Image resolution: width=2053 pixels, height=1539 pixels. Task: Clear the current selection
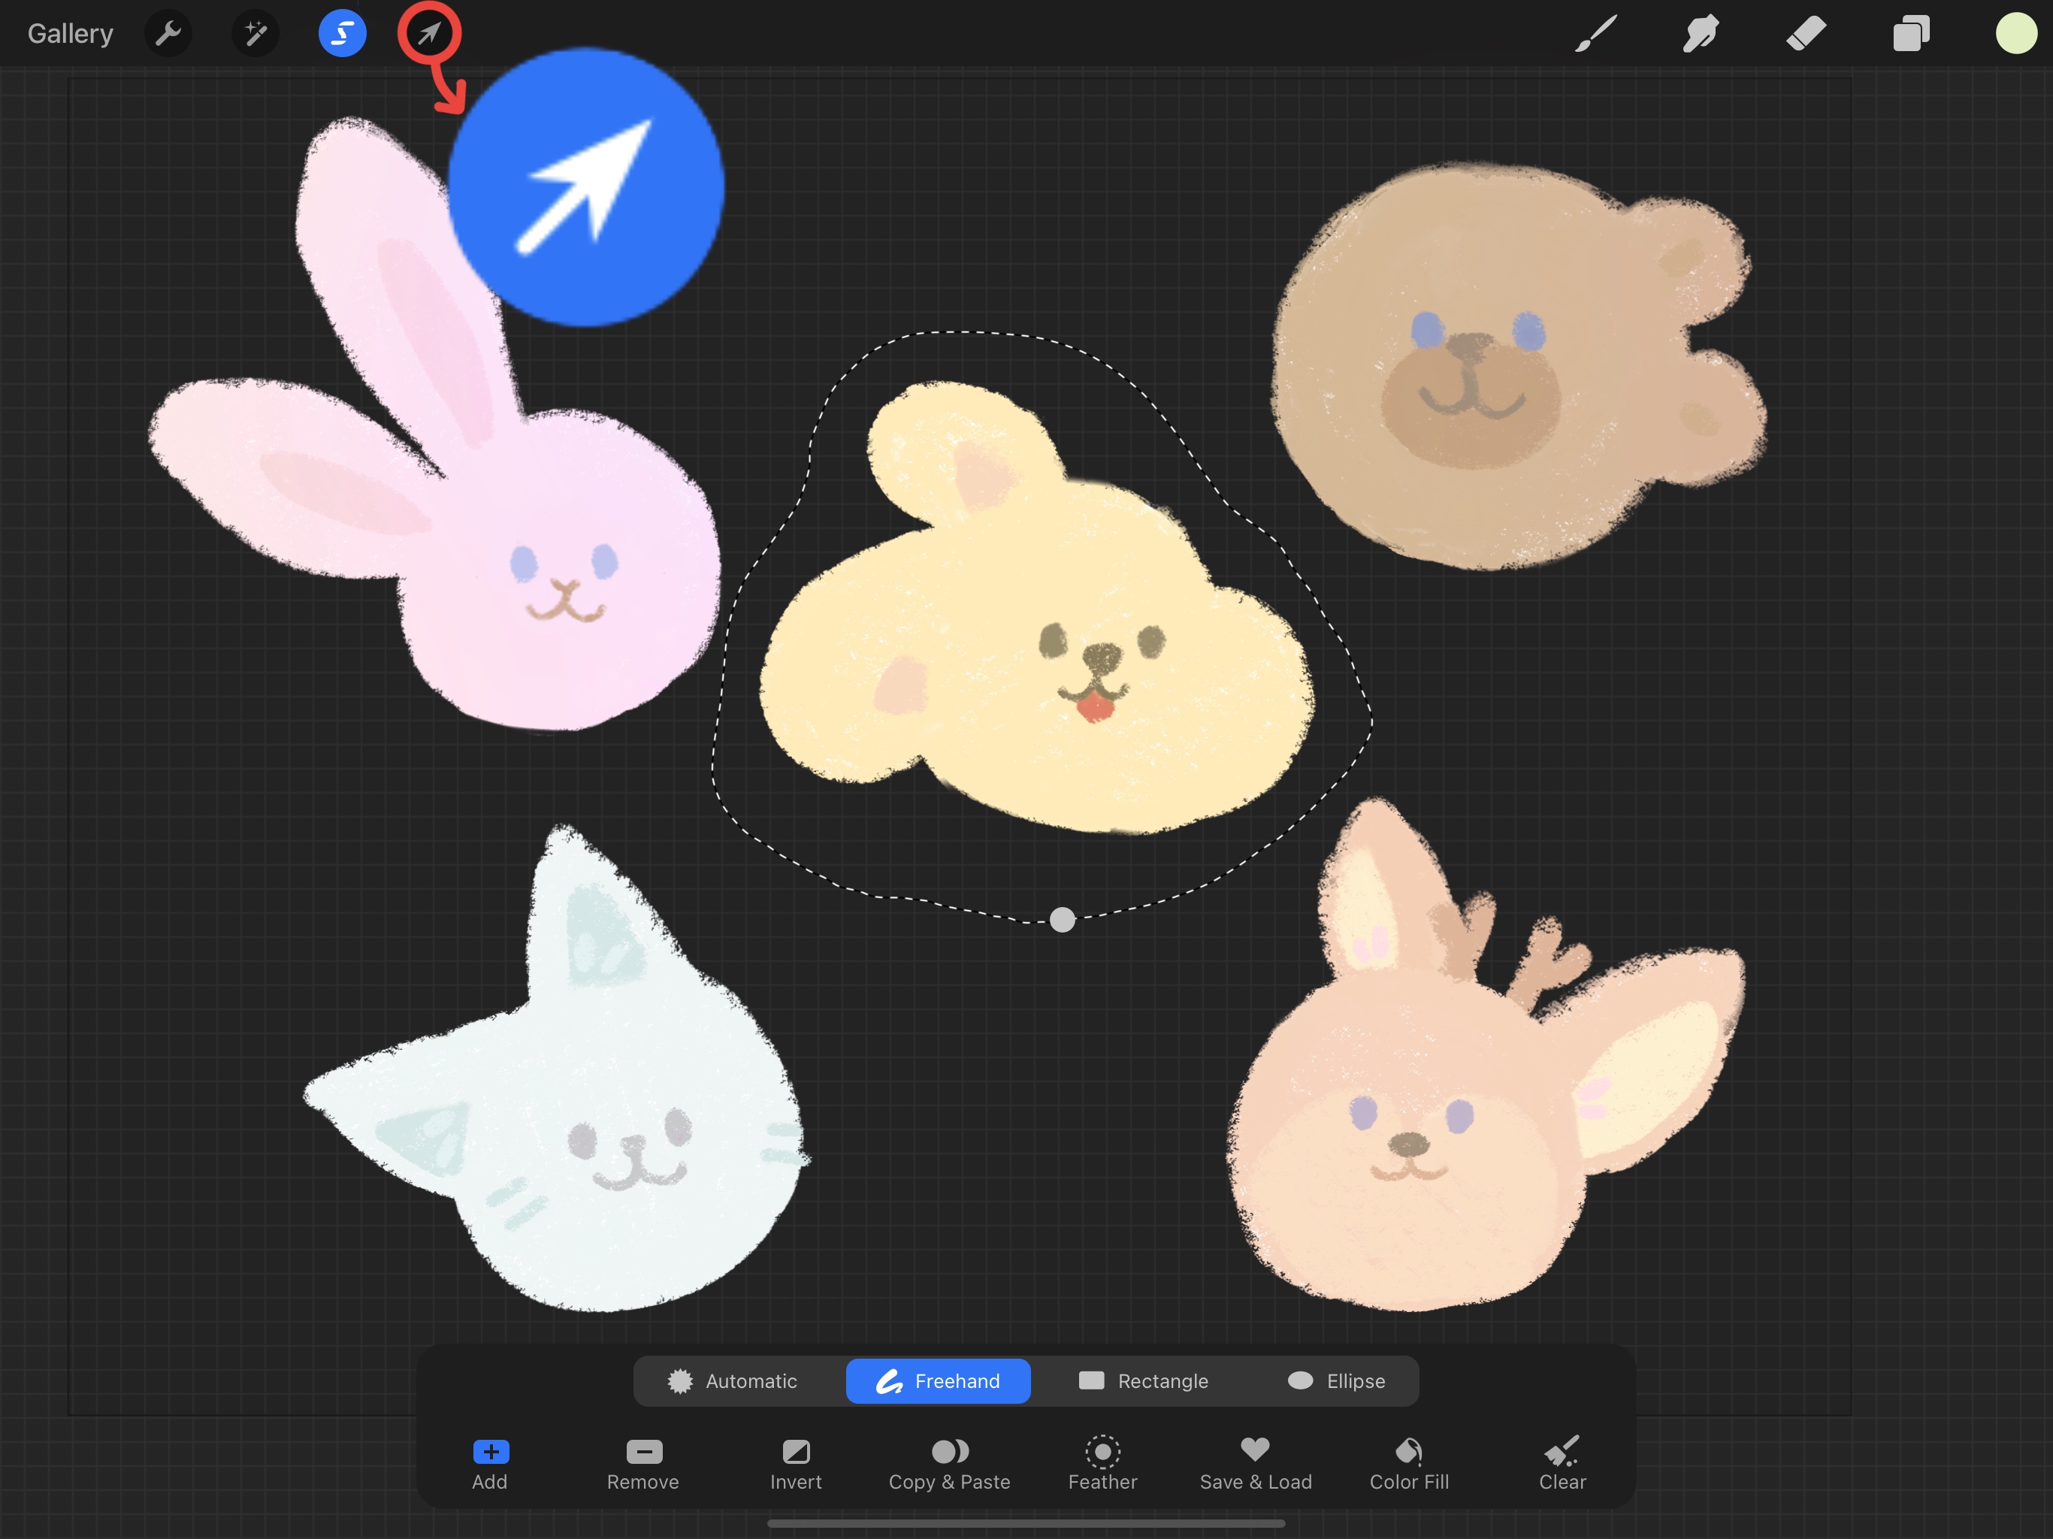point(1563,1465)
